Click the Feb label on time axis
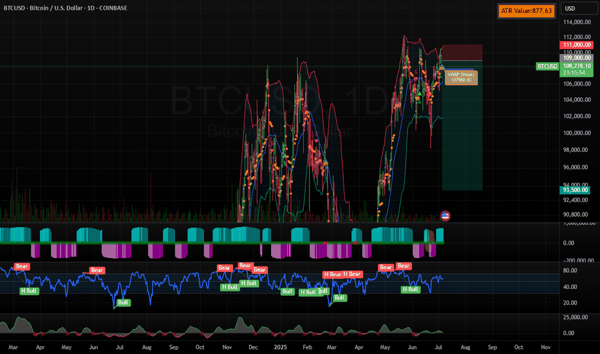Screen dimensions: 600x354 (307, 347)
